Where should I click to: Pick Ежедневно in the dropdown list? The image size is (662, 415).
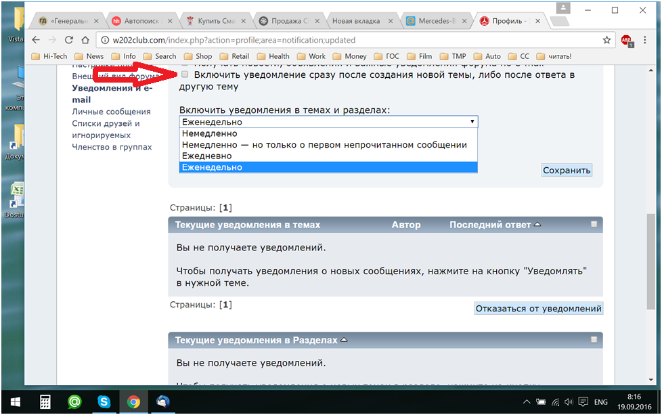click(328, 156)
